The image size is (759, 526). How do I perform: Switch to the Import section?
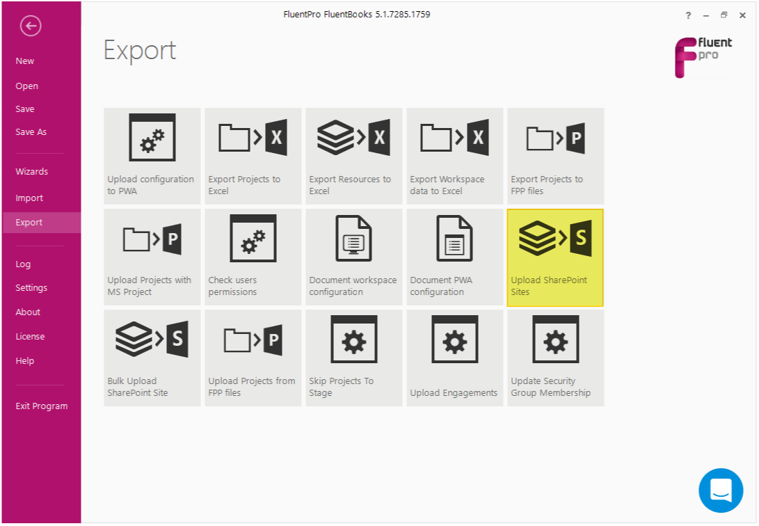tap(29, 198)
